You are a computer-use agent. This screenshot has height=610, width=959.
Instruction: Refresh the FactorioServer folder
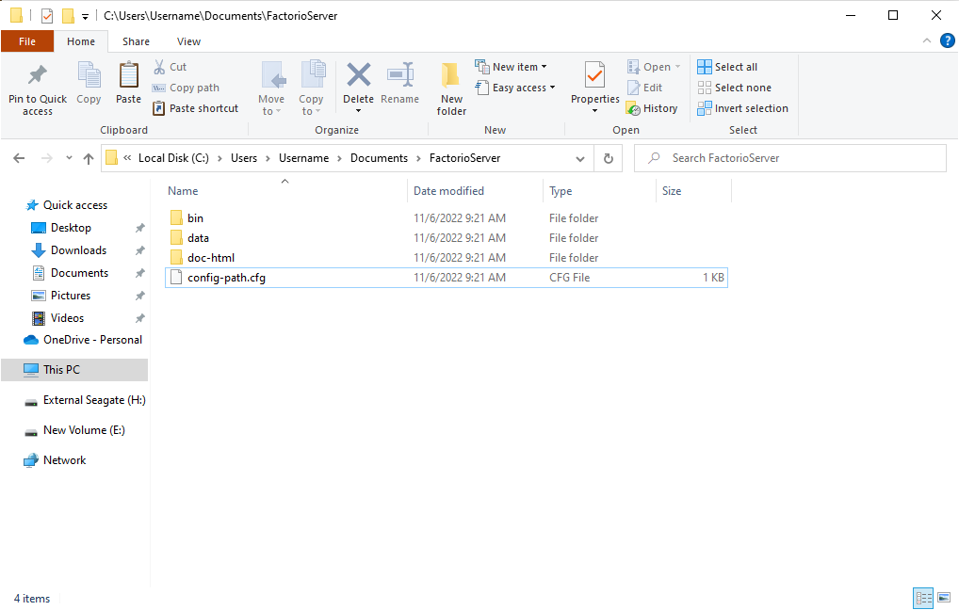tap(608, 158)
